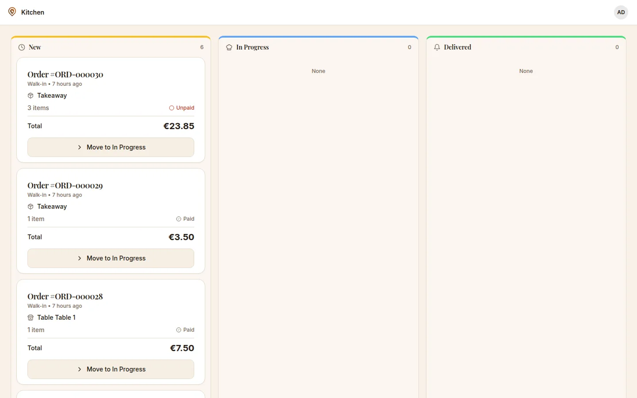Click the table icon on ORD-000028

[x=31, y=318]
